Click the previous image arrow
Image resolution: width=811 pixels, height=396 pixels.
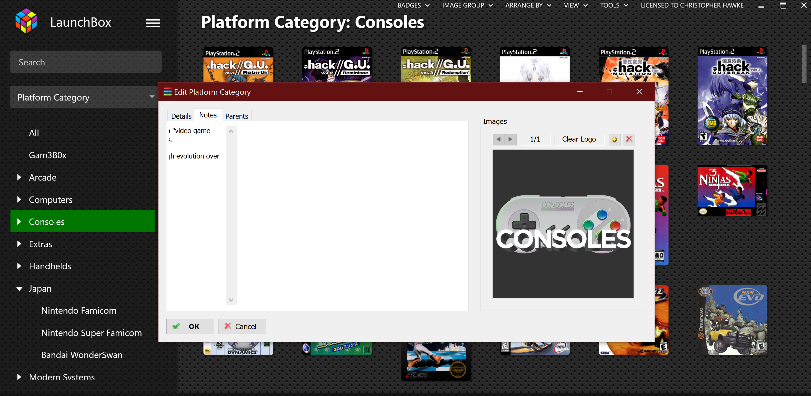(498, 139)
